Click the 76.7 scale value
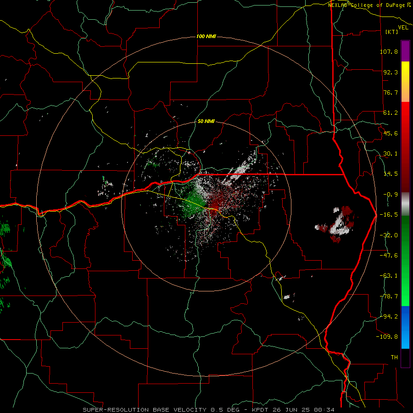The width and height of the screenshot is (413, 413). [x=391, y=92]
